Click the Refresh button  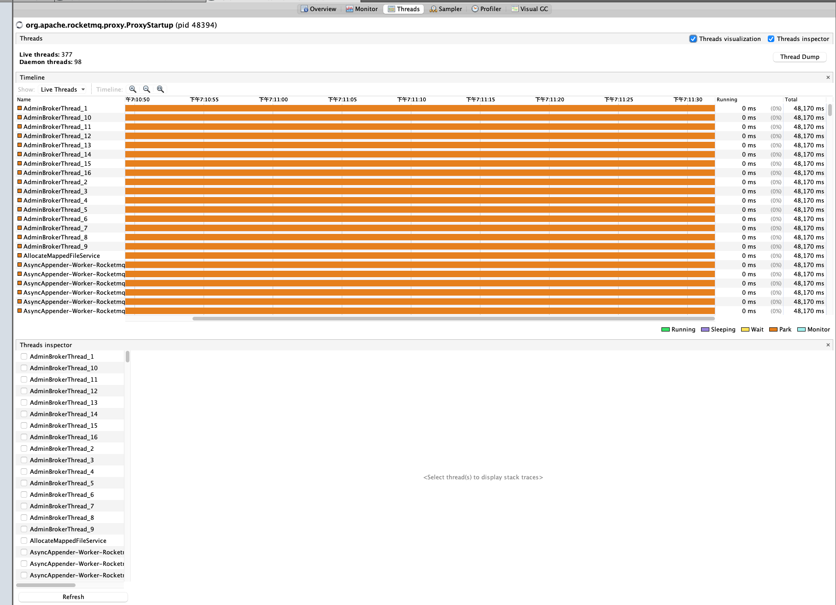coord(73,597)
